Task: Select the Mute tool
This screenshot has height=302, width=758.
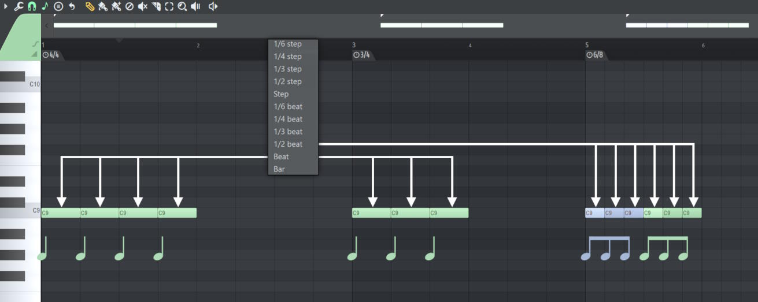Action: (143, 6)
